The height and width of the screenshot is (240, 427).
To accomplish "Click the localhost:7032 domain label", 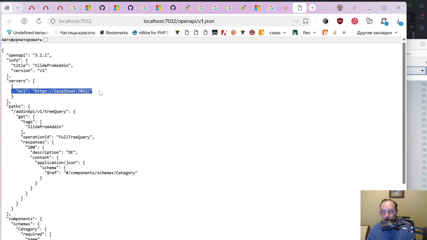I will pyautogui.click(x=75, y=21).
